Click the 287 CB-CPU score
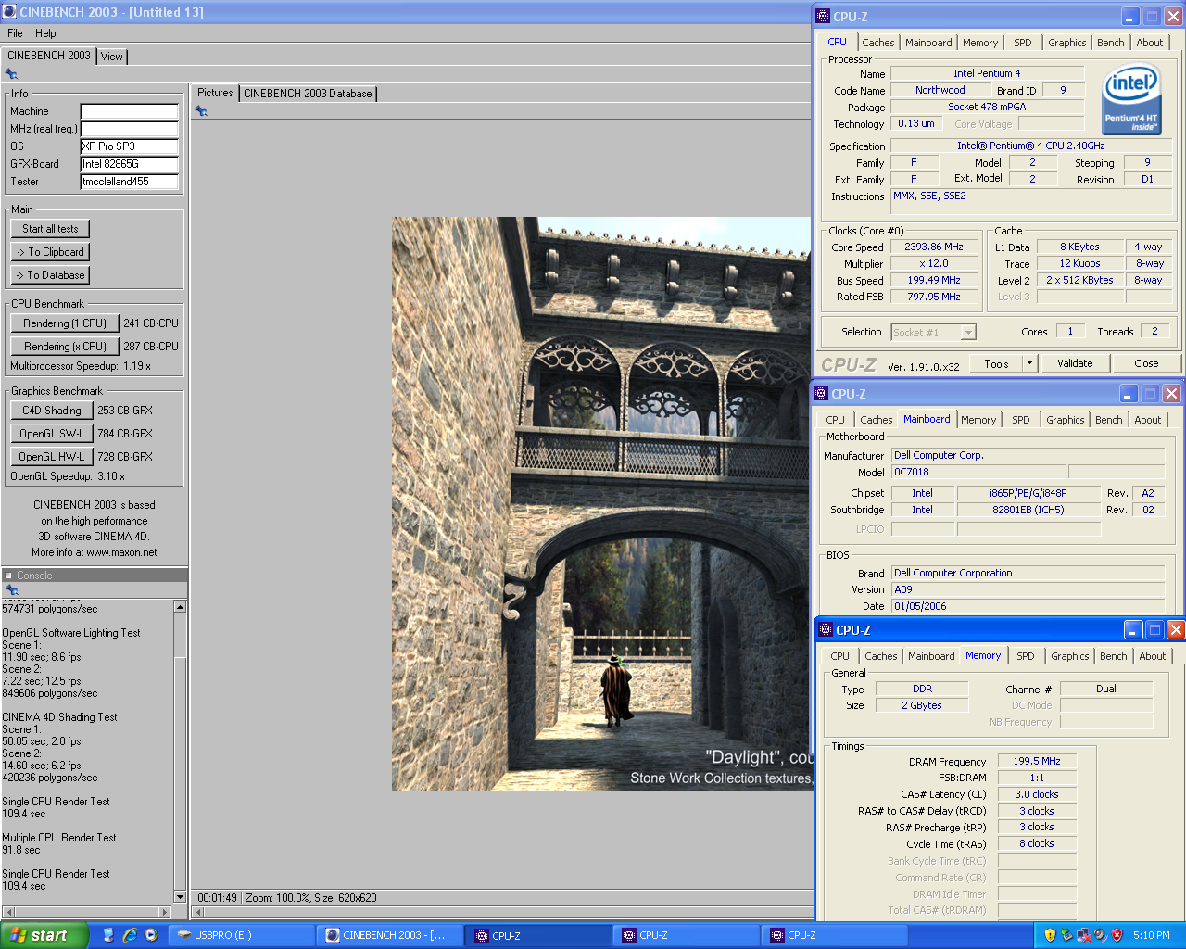Viewport: 1186px width, 949px height. [x=151, y=347]
